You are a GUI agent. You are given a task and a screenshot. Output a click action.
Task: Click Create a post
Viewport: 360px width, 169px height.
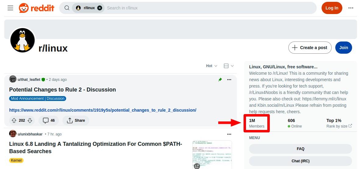[x=310, y=48]
